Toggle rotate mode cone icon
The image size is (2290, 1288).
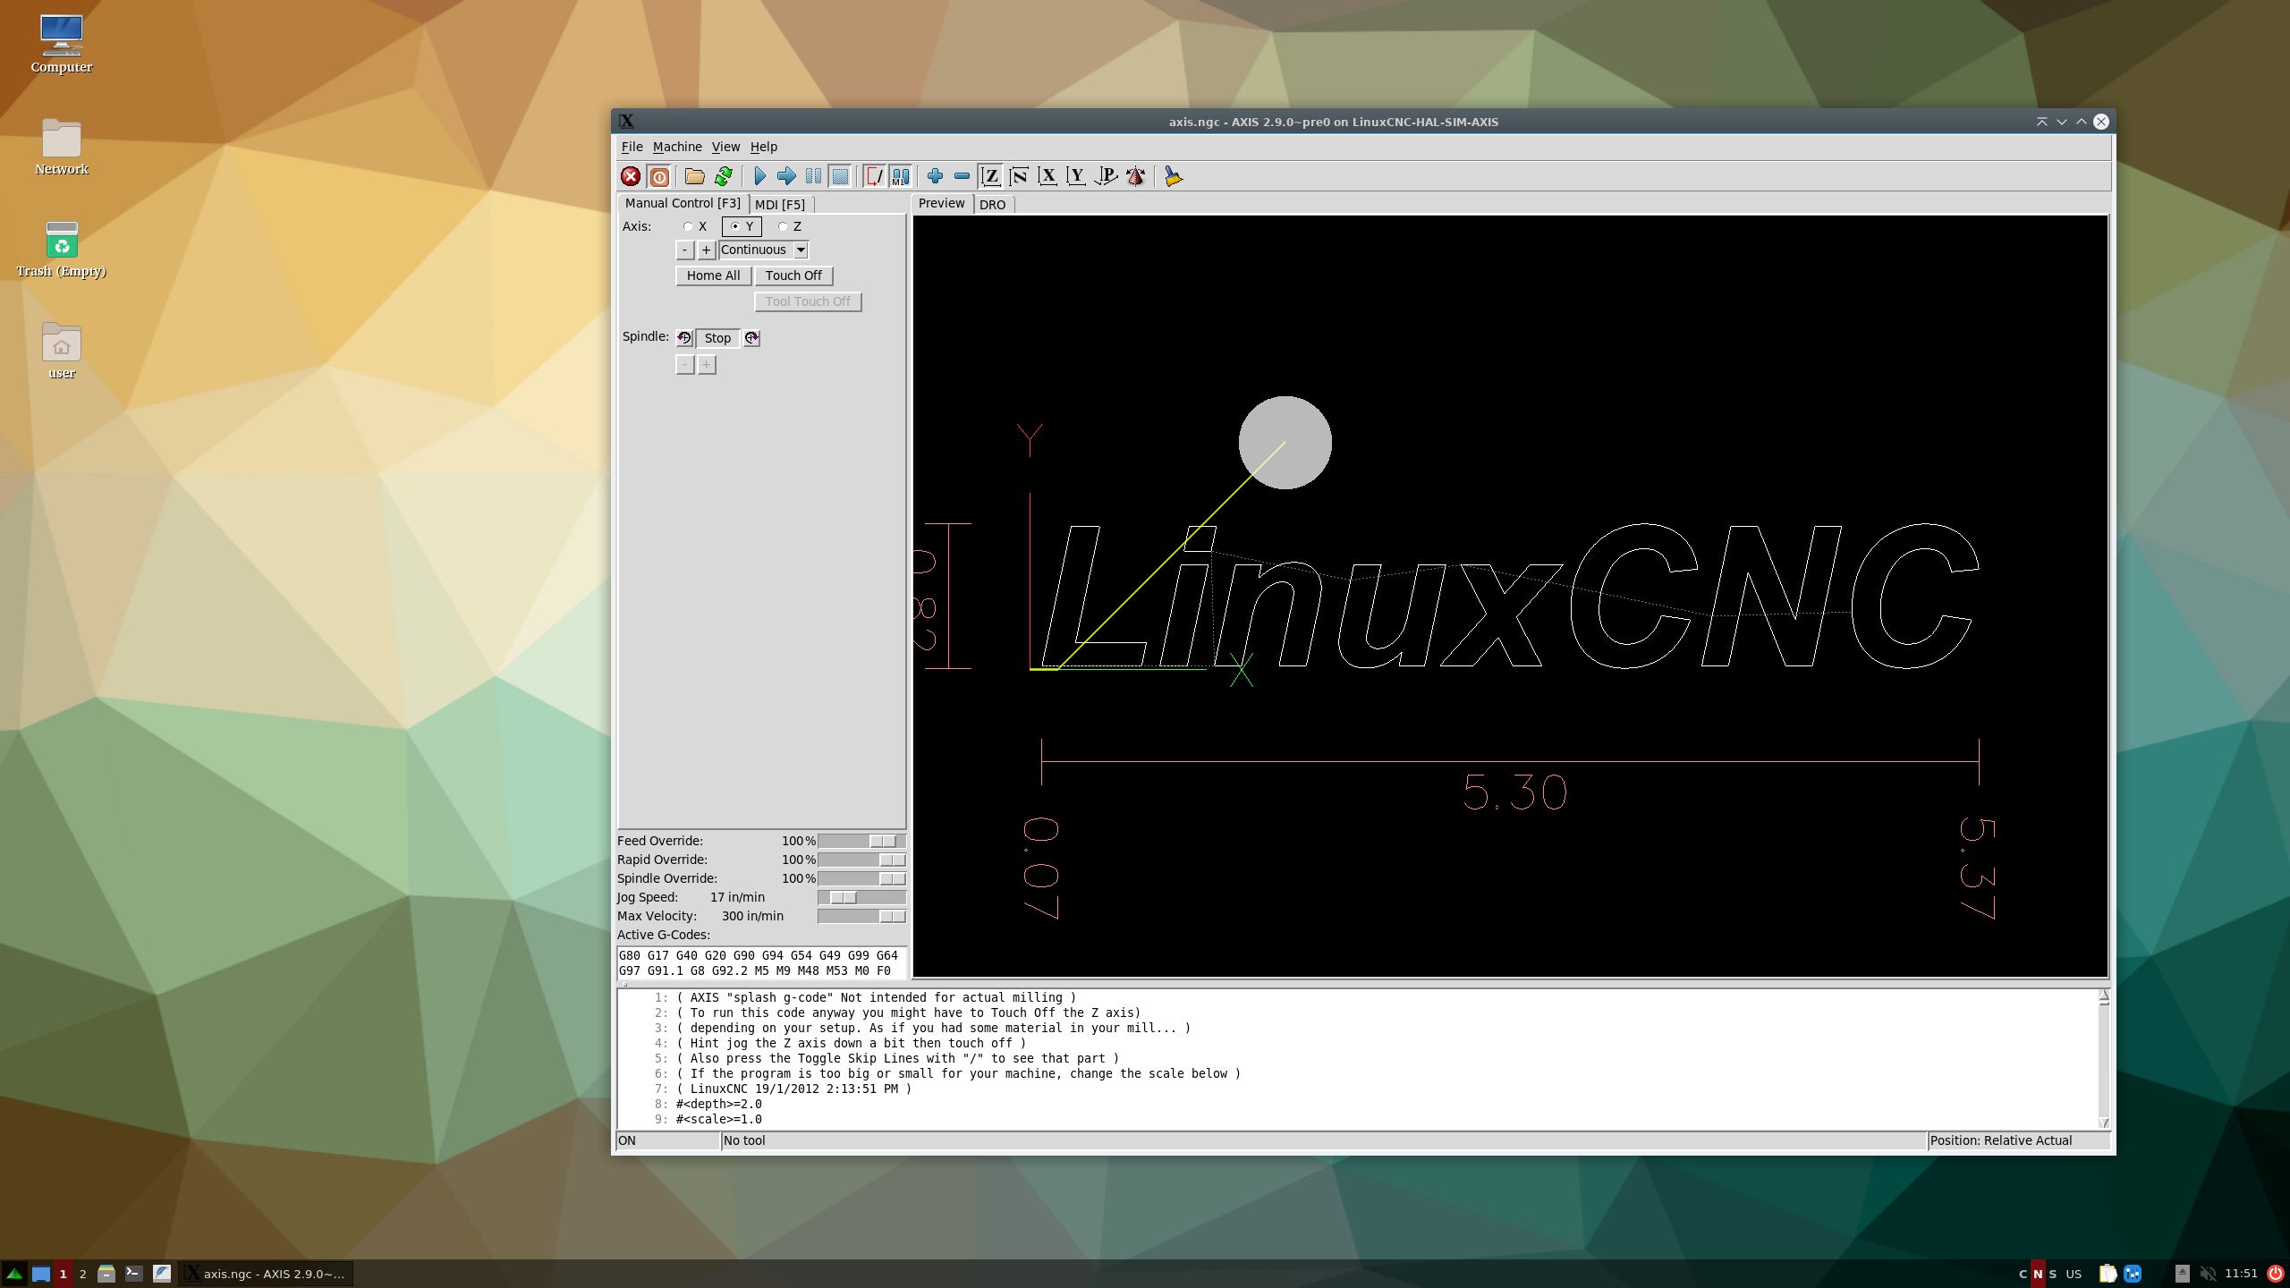coord(1136,176)
